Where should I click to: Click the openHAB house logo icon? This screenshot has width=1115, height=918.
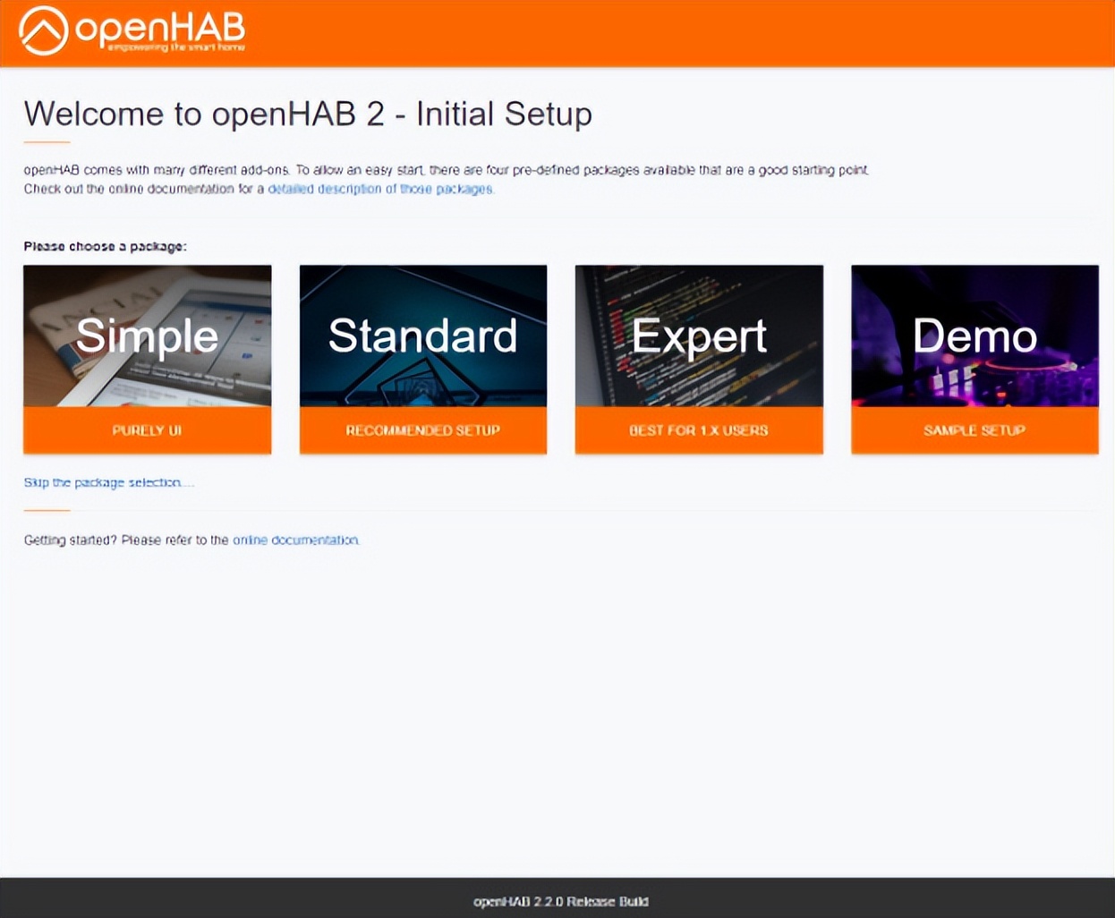[x=43, y=30]
